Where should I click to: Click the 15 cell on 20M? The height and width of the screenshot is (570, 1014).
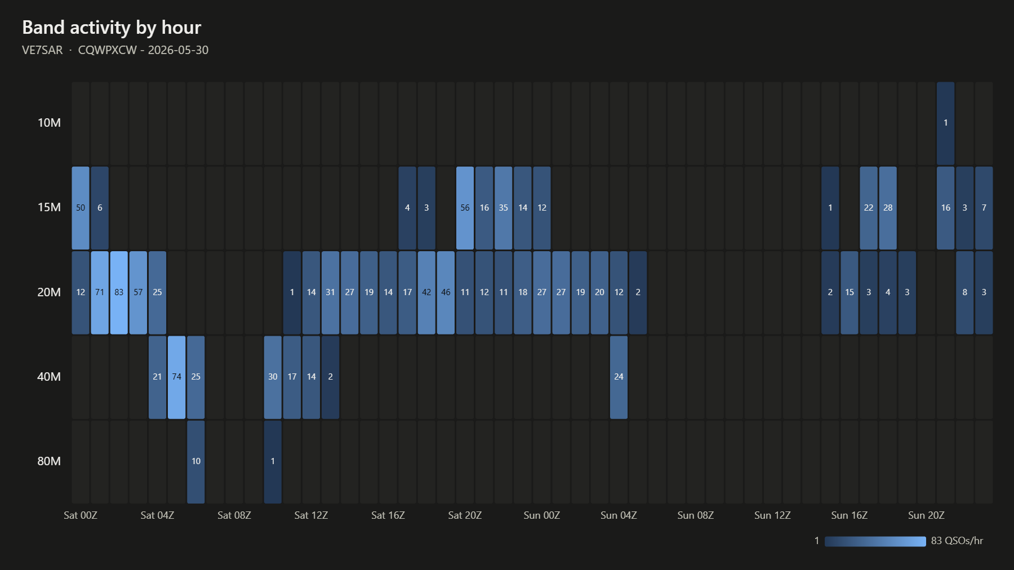[850, 292]
